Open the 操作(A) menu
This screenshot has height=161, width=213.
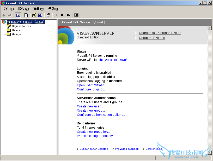point(23,9)
